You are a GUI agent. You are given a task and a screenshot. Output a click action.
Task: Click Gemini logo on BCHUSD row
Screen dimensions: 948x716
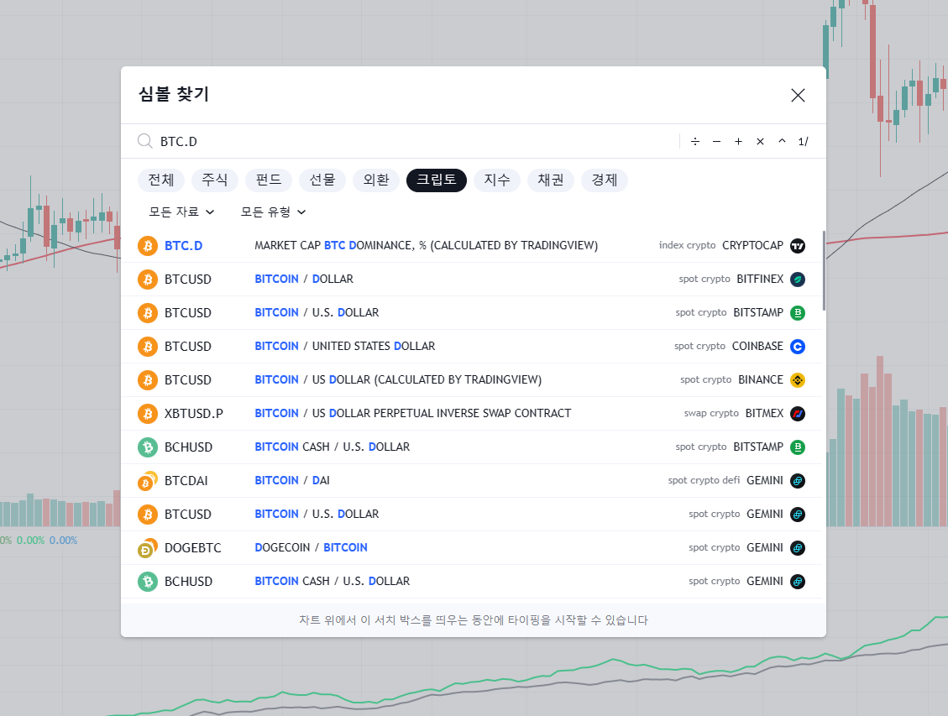798,582
